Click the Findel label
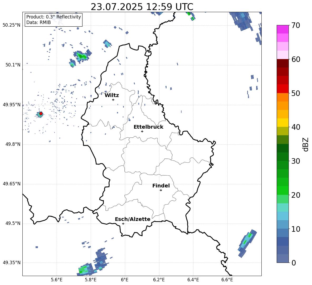The width and height of the screenshot is (312, 285). click(x=161, y=186)
